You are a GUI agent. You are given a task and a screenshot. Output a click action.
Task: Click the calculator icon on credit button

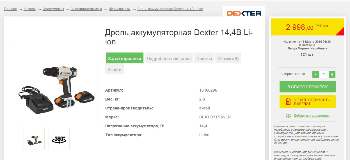(288, 102)
